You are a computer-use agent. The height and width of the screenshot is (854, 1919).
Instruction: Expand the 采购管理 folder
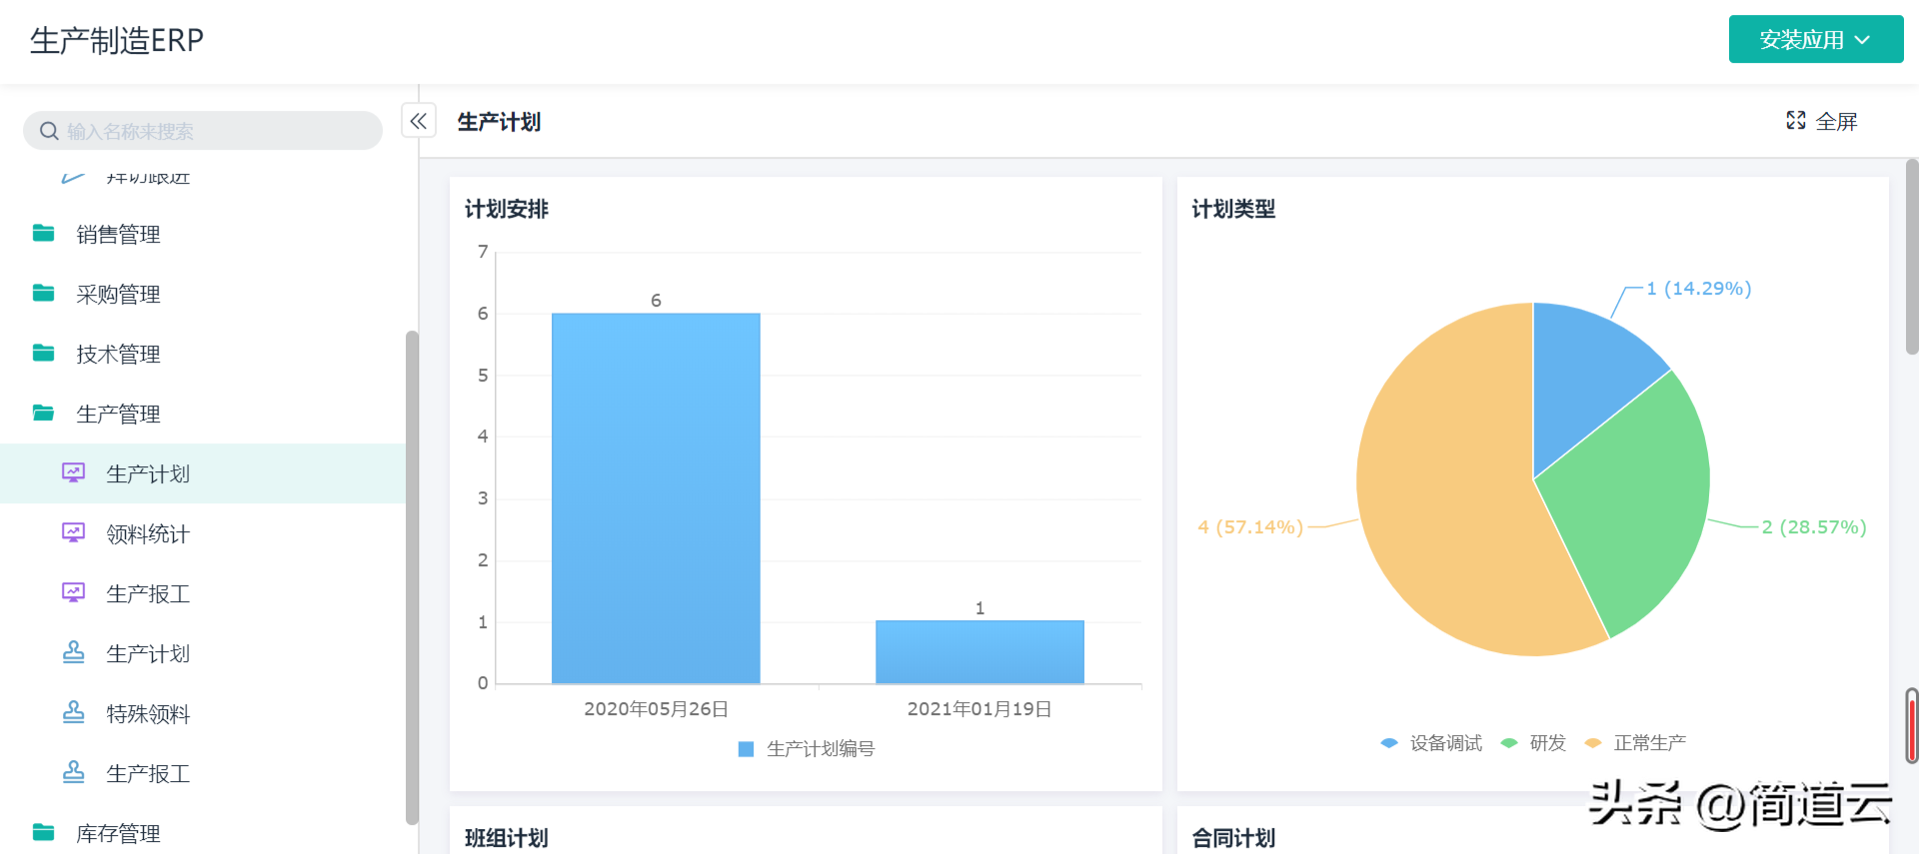pyautogui.click(x=118, y=295)
